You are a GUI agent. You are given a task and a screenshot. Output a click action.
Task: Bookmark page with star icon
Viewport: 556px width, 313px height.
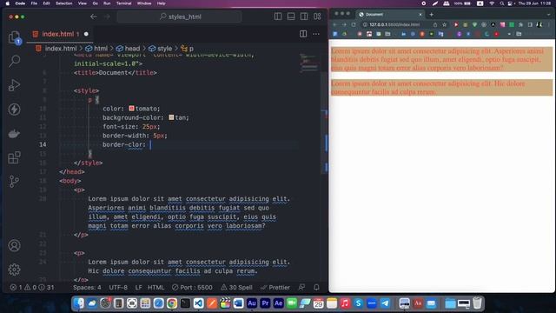click(444, 24)
